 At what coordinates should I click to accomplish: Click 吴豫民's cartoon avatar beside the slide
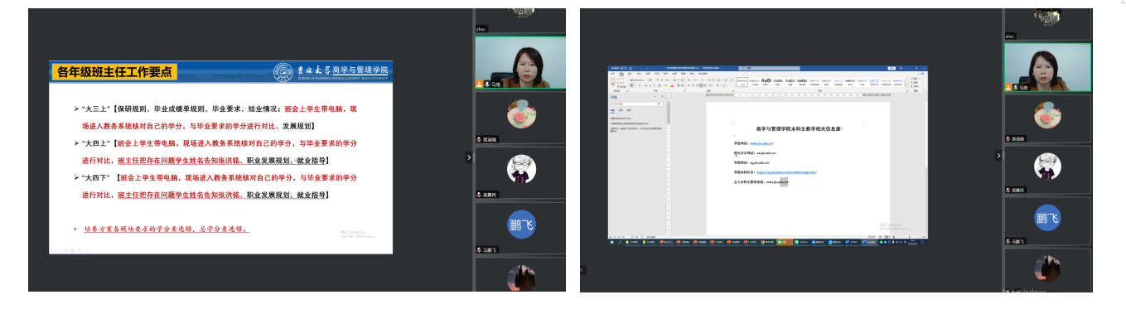[x=521, y=169]
